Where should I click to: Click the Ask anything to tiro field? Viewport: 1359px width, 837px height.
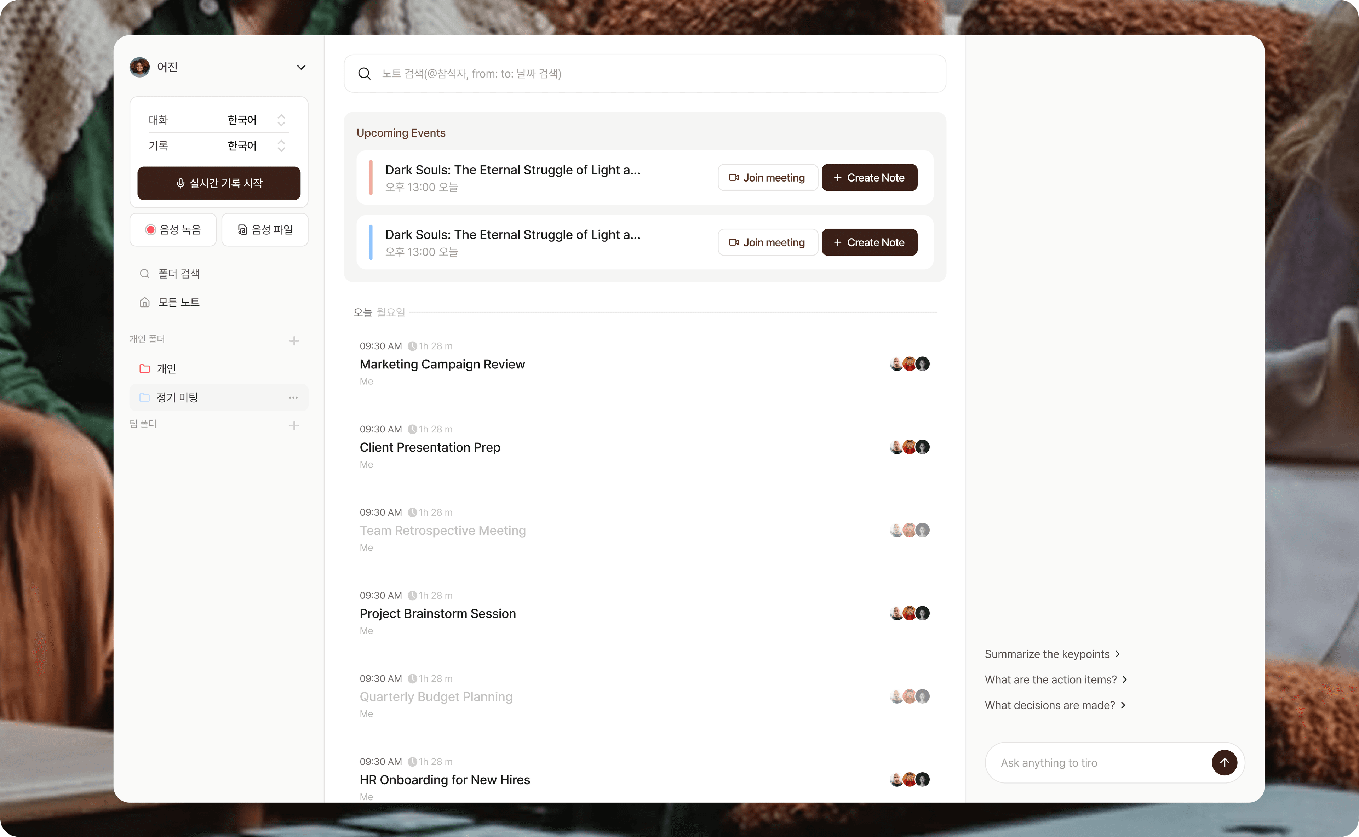pos(1096,762)
